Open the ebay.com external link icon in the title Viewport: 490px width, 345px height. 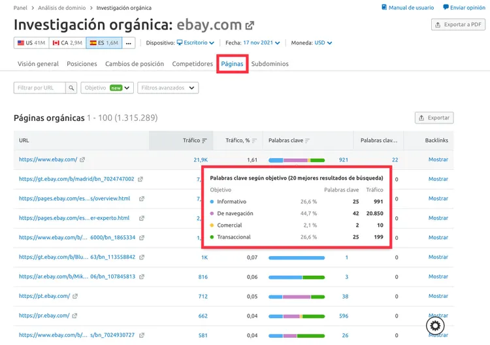click(250, 25)
